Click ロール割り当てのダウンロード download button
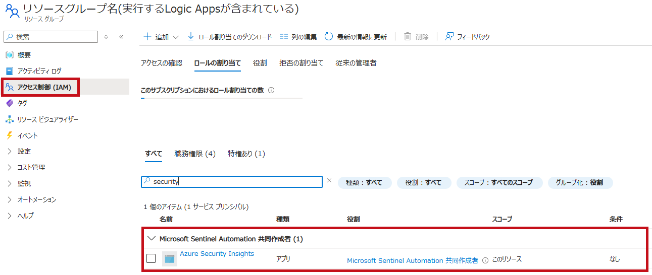The image size is (652, 275). (229, 37)
